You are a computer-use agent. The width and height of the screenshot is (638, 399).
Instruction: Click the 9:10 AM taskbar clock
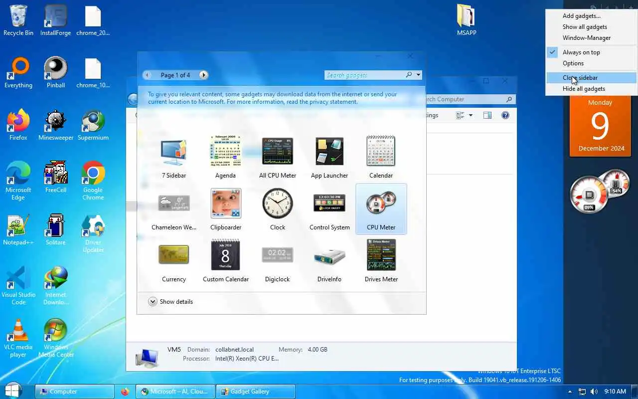pos(615,392)
